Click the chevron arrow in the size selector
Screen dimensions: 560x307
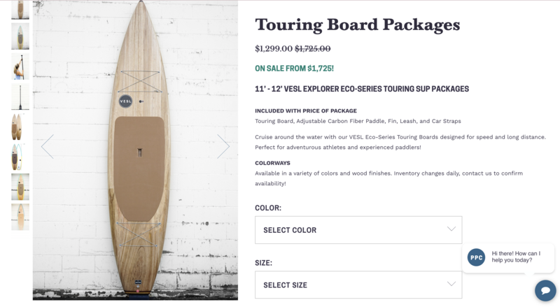pos(451,284)
